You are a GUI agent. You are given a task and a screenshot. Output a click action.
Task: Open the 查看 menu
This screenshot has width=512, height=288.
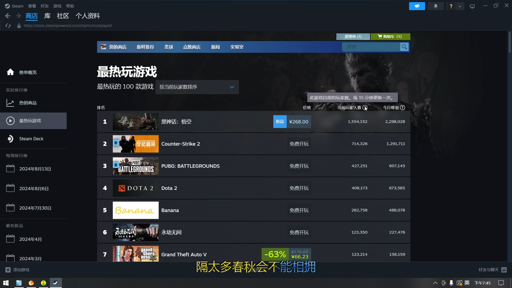[x=32, y=6]
